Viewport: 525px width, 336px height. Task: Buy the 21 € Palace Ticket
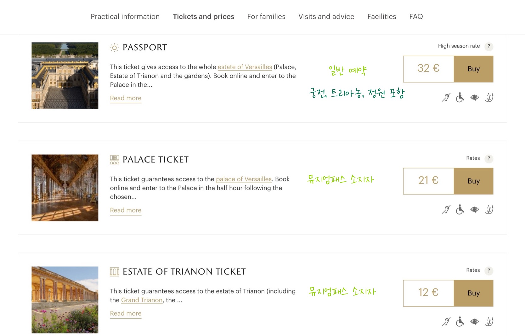pyautogui.click(x=473, y=181)
